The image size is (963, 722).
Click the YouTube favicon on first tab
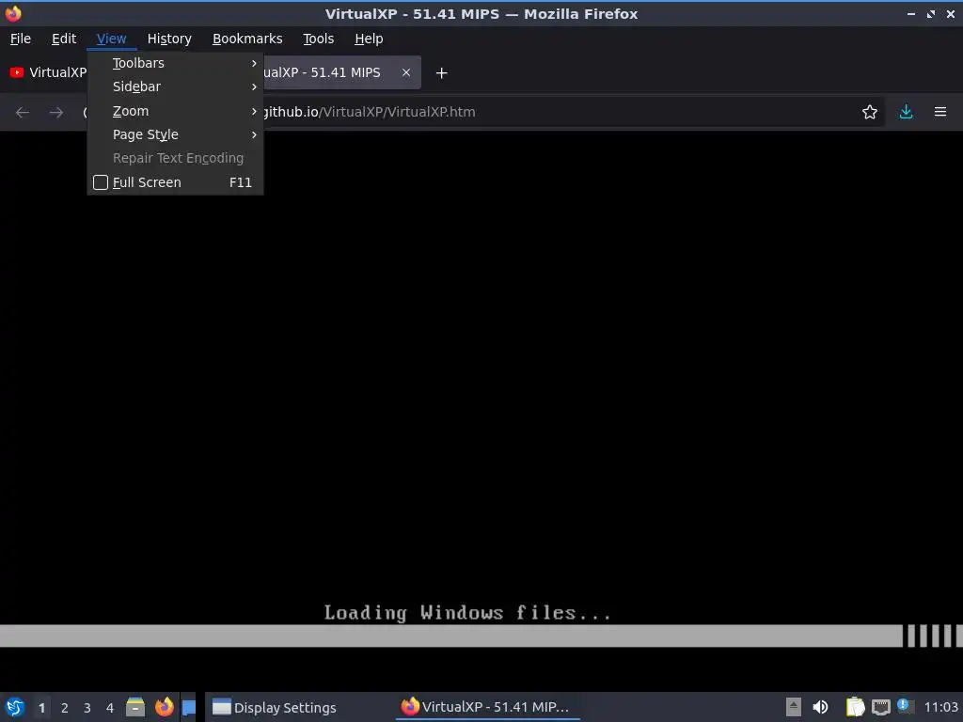point(17,72)
